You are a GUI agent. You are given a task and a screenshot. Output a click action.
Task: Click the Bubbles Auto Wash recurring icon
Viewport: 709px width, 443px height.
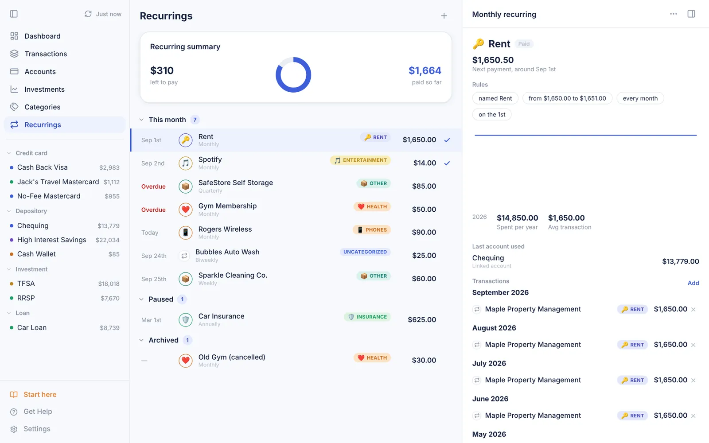(184, 256)
